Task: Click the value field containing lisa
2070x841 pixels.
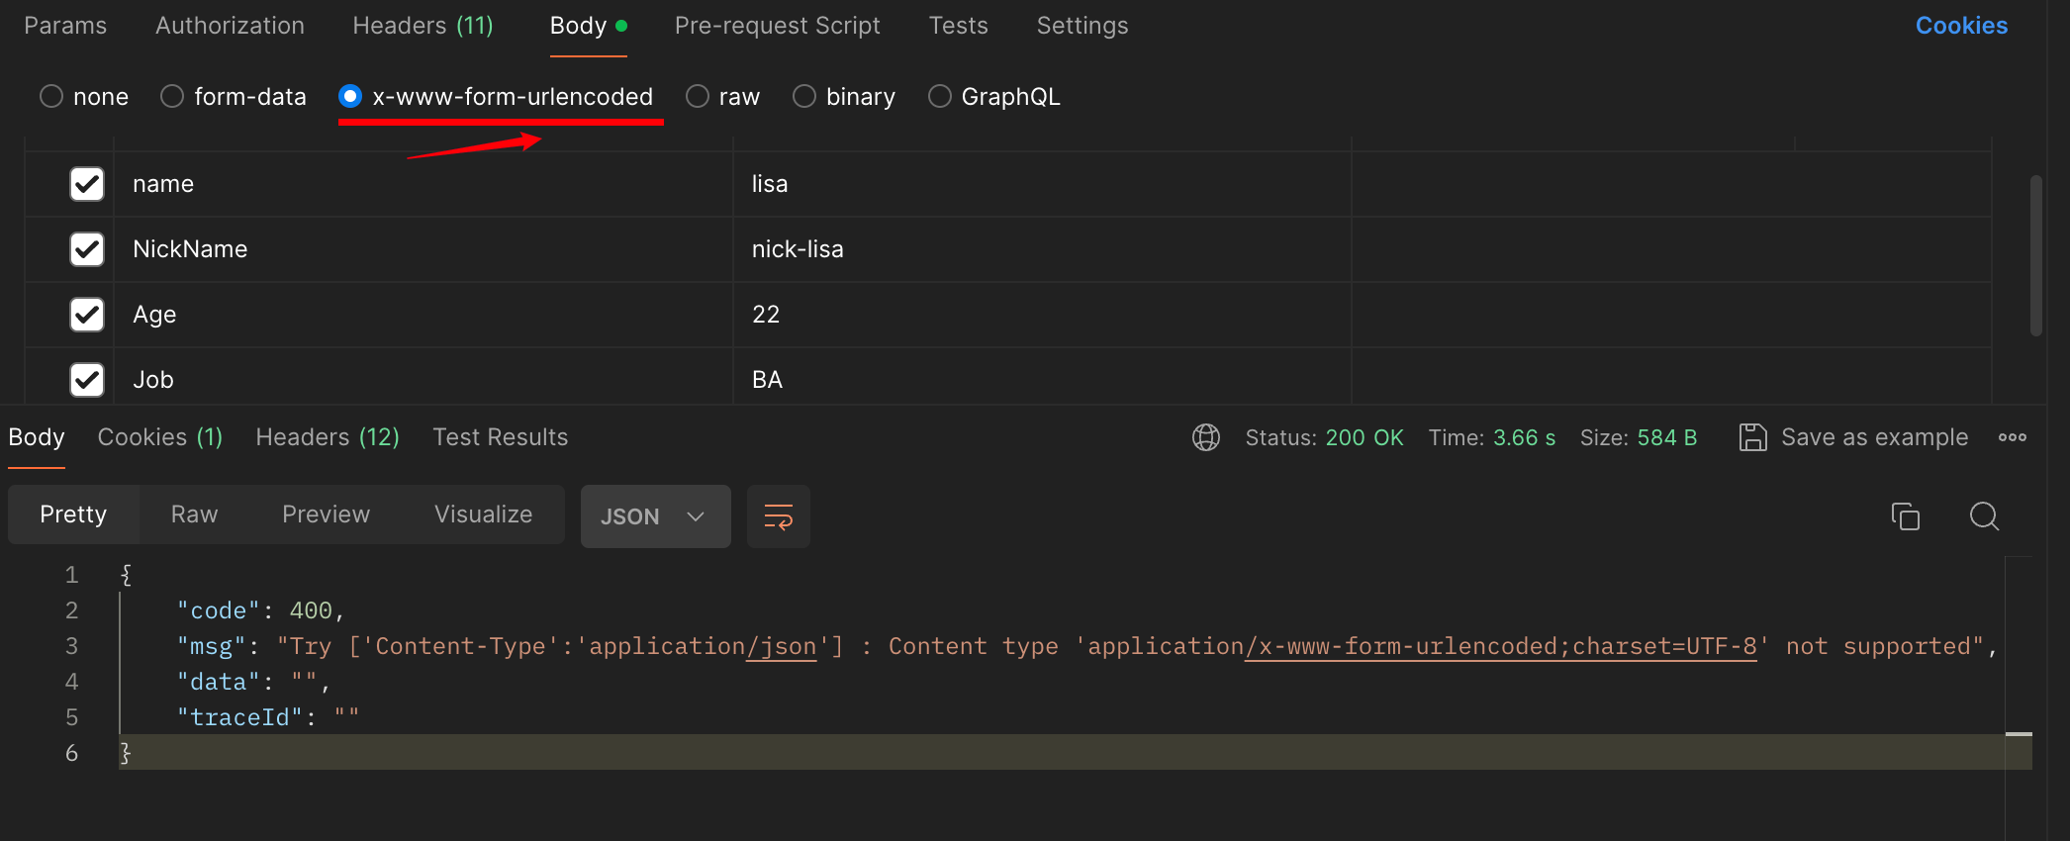Action: (x=1039, y=184)
